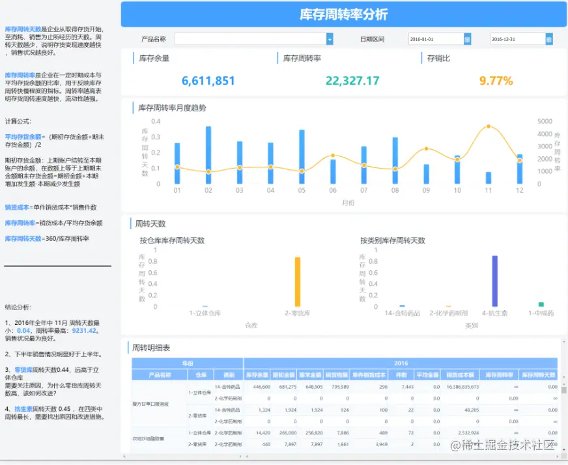The image size is (568, 465).
Task: Select the cell 266,000
Action: coord(288,433)
